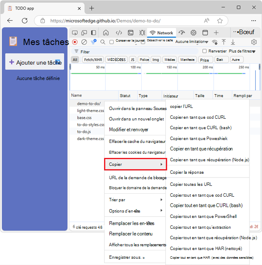262x265 pixels.
Task: Enable Désactiver le cache checkbox
Action: point(143,42)
